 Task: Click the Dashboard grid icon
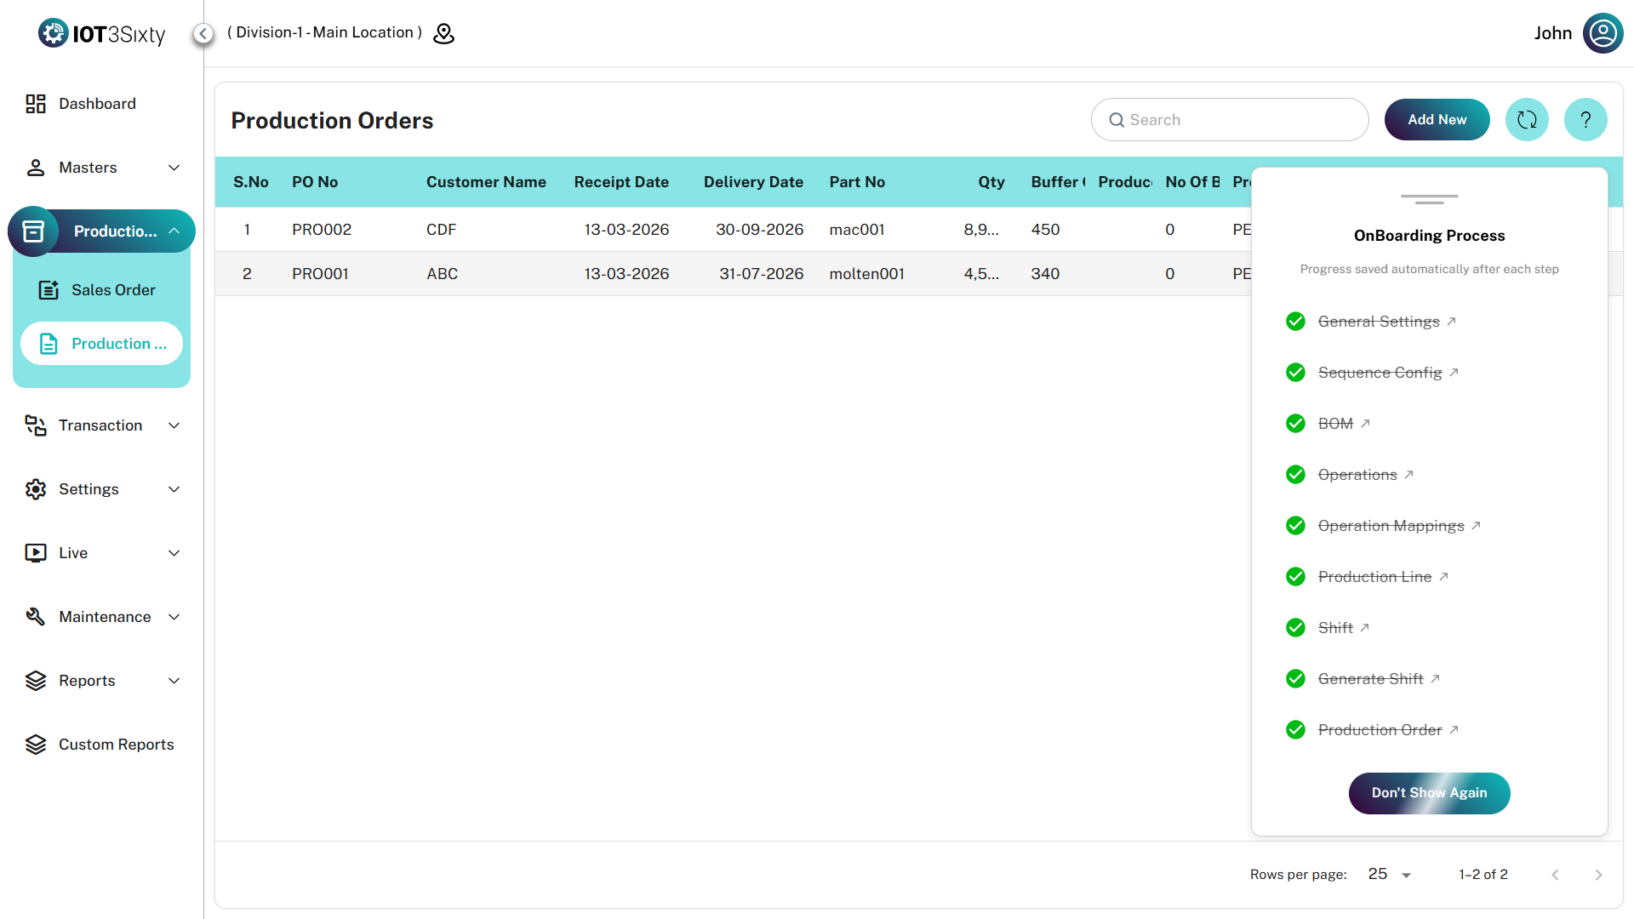(35, 104)
